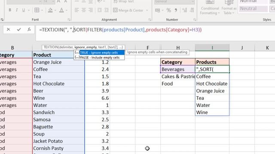Select column I header
This screenshot has height=154, width=275.
(x=212, y=47)
